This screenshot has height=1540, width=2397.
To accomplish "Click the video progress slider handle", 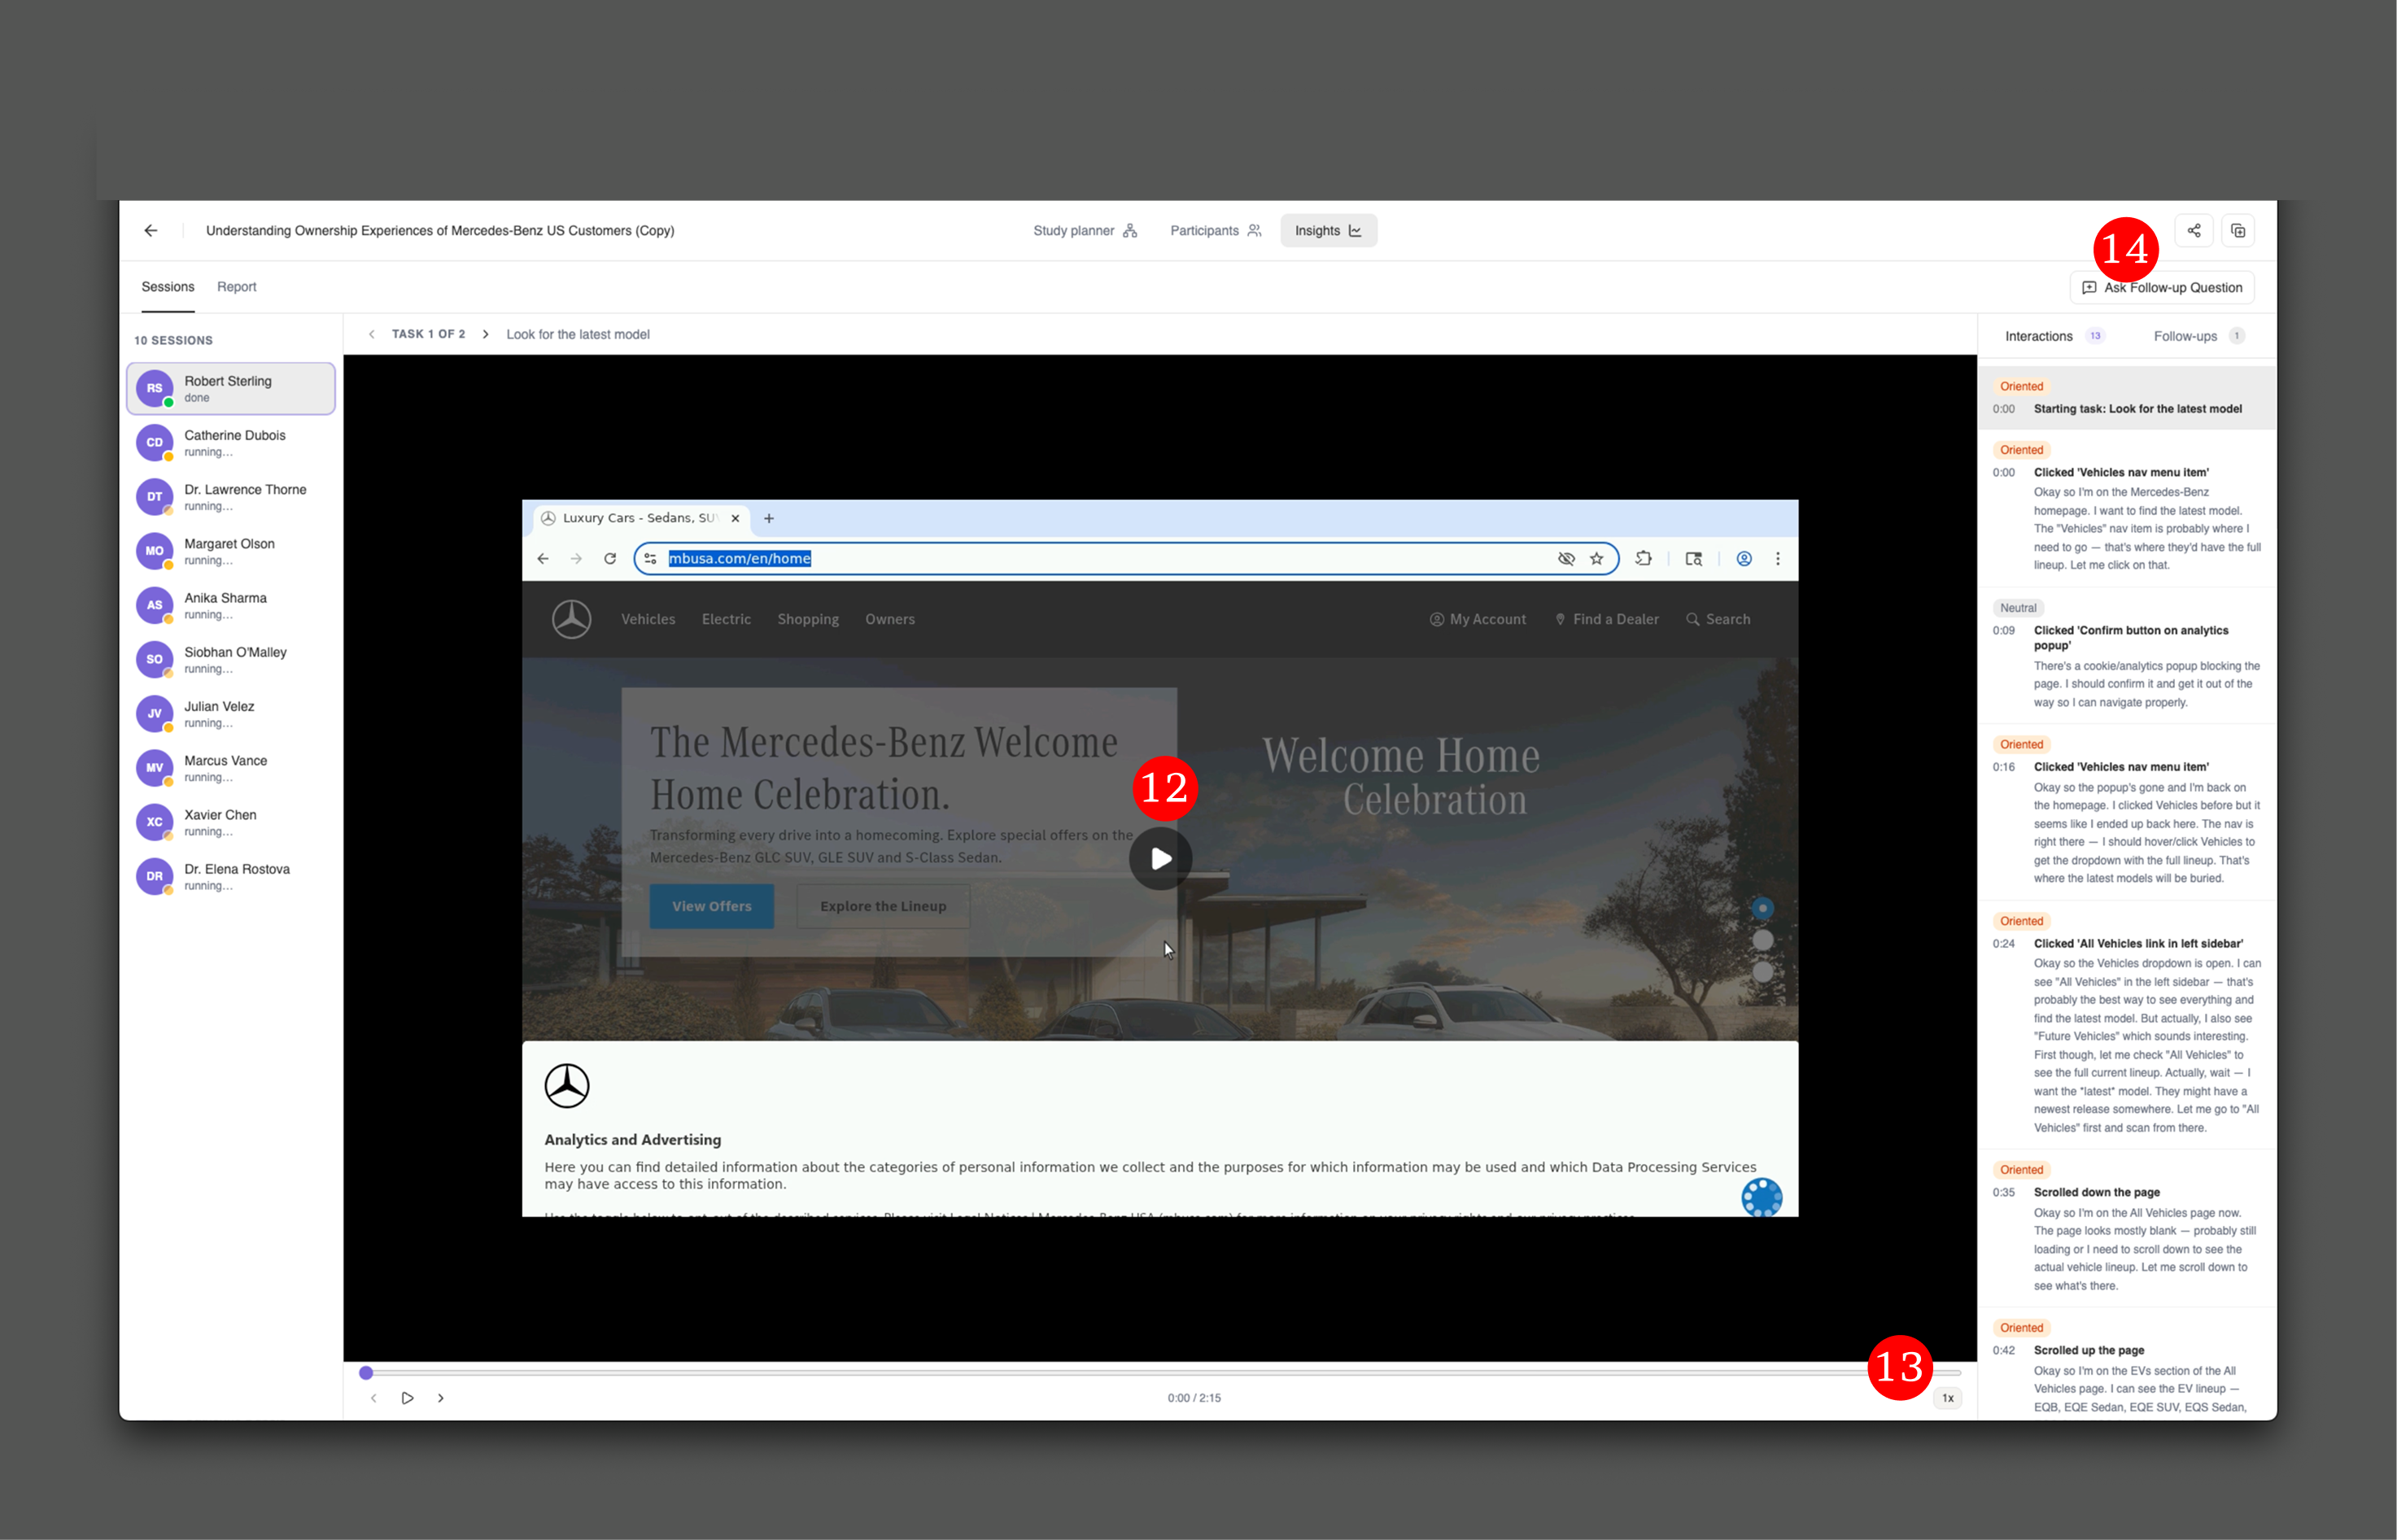I will point(366,1373).
